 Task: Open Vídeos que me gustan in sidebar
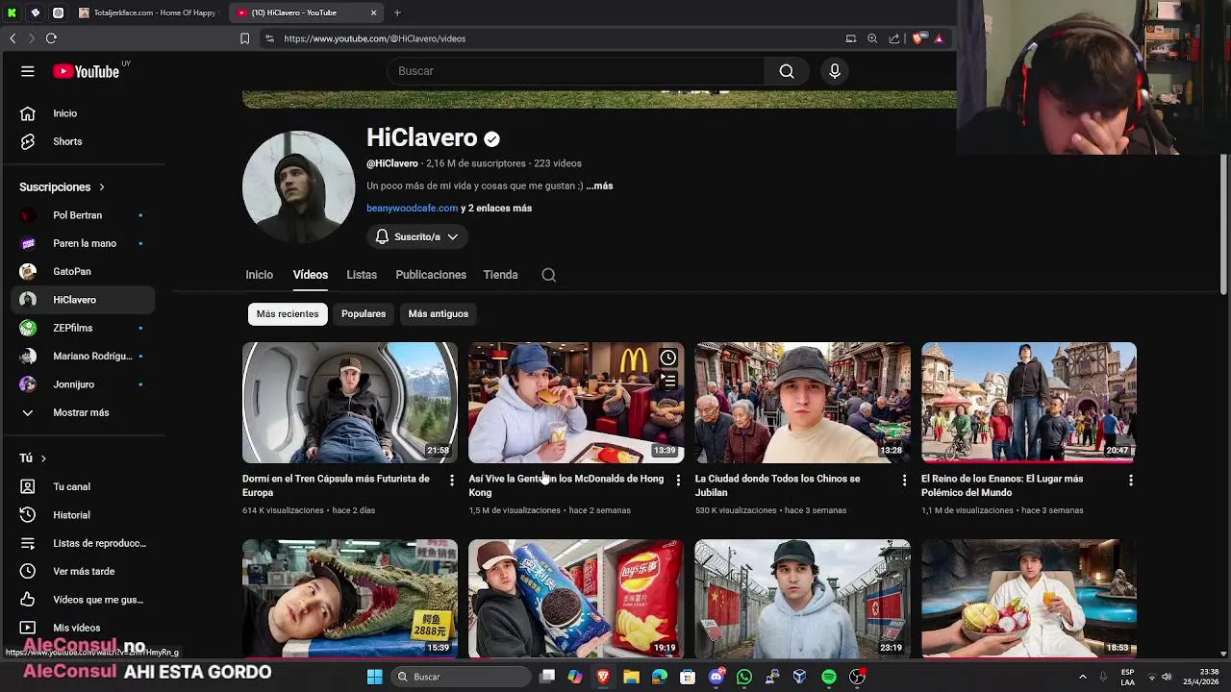pyautogui.click(x=83, y=600)
